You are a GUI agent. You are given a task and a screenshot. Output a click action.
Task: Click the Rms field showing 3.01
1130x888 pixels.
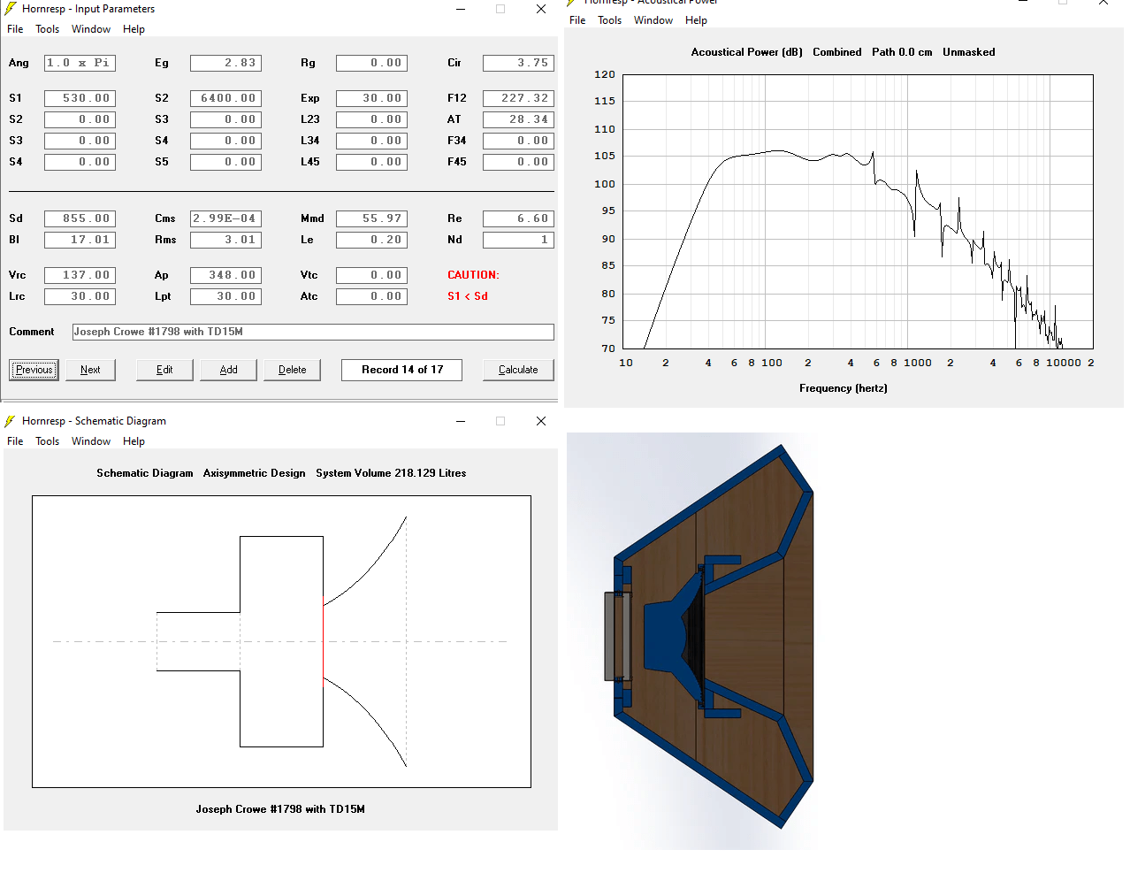point(225,240)
